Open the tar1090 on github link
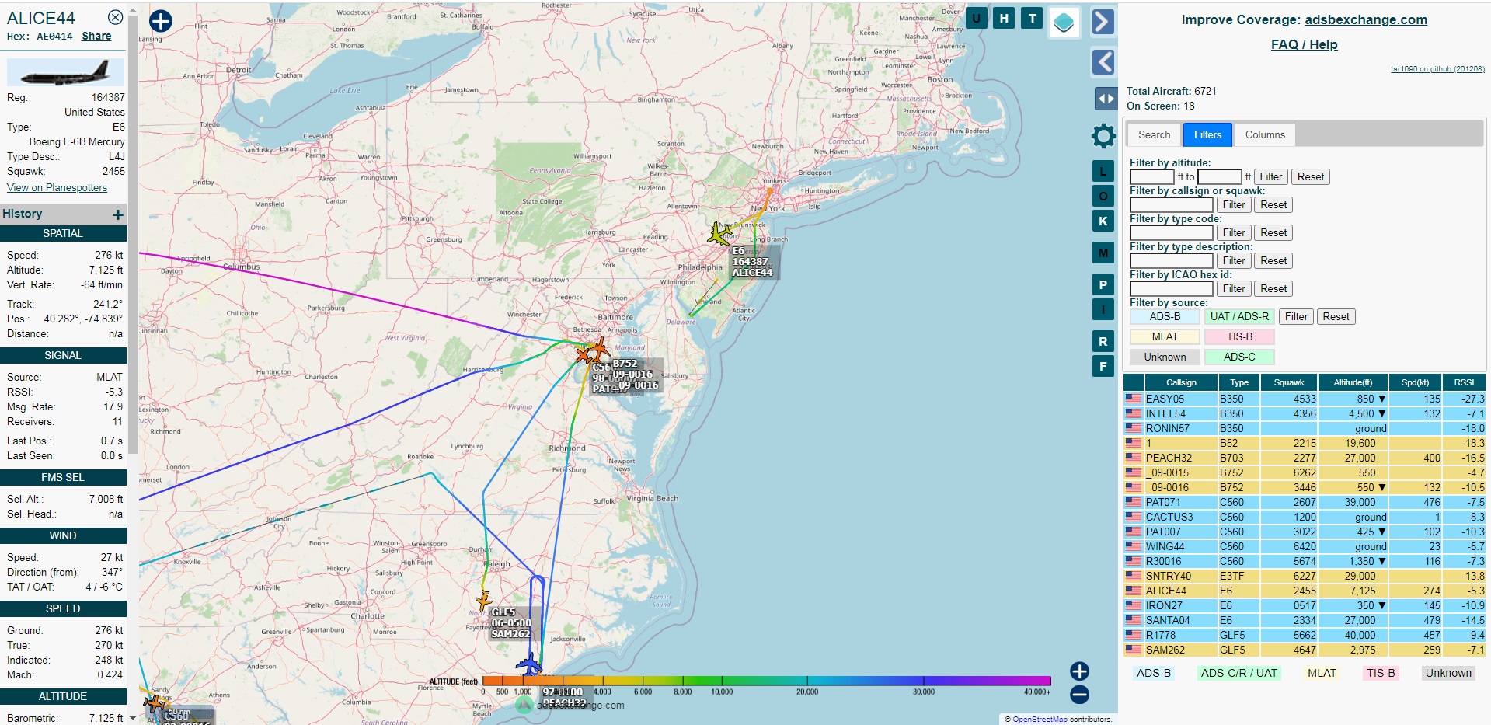 click(x=1437, y=69)
